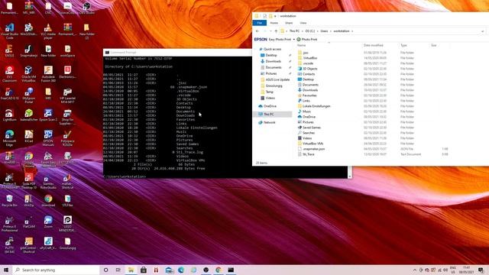489x275 pixels.
Task: Open recent locations dropdown in Explorer
Action: tap(270, 31)
